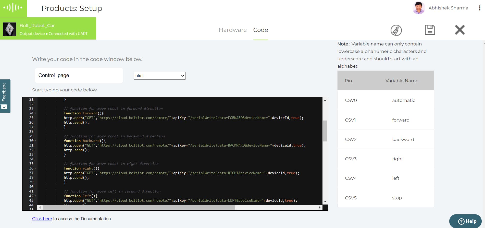The width and height of the screenshot is (485, 228).
Task: Click Abhishek Sharma's profile avatar
Action: point(419,8)
